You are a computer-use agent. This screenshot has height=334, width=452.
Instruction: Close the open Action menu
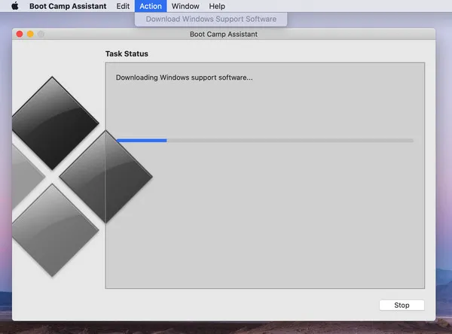(151, 6)
